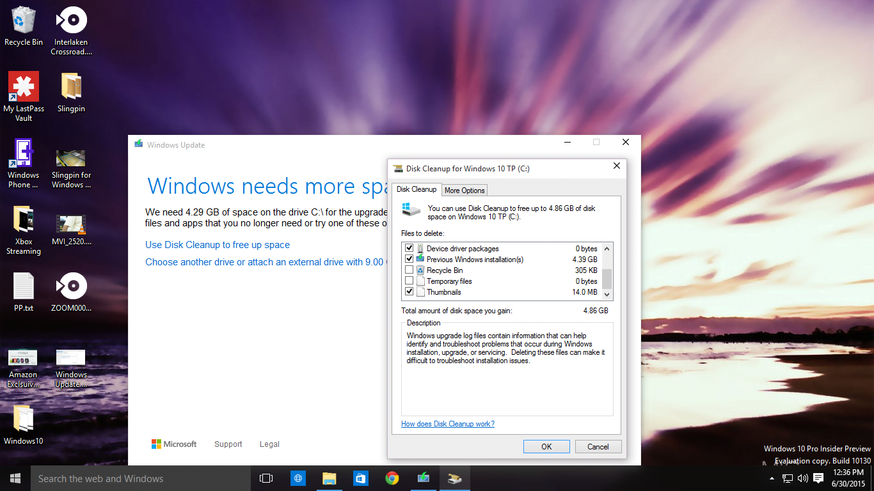Image resolution: width=874 pixels, height=491 pixels.
Task: Launch Edge browser from taskbar
Action: [x=298, y=478]
